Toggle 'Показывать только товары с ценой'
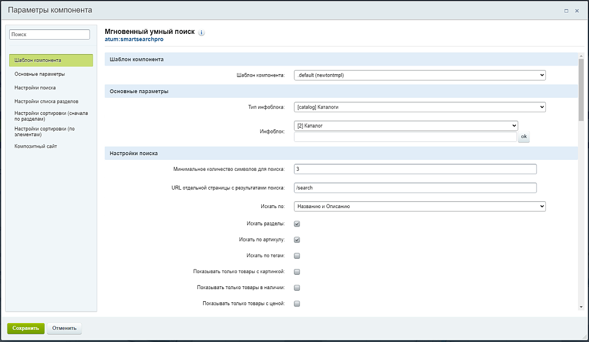This screenshot has height=342, width=589. click(x=297, y=304)
